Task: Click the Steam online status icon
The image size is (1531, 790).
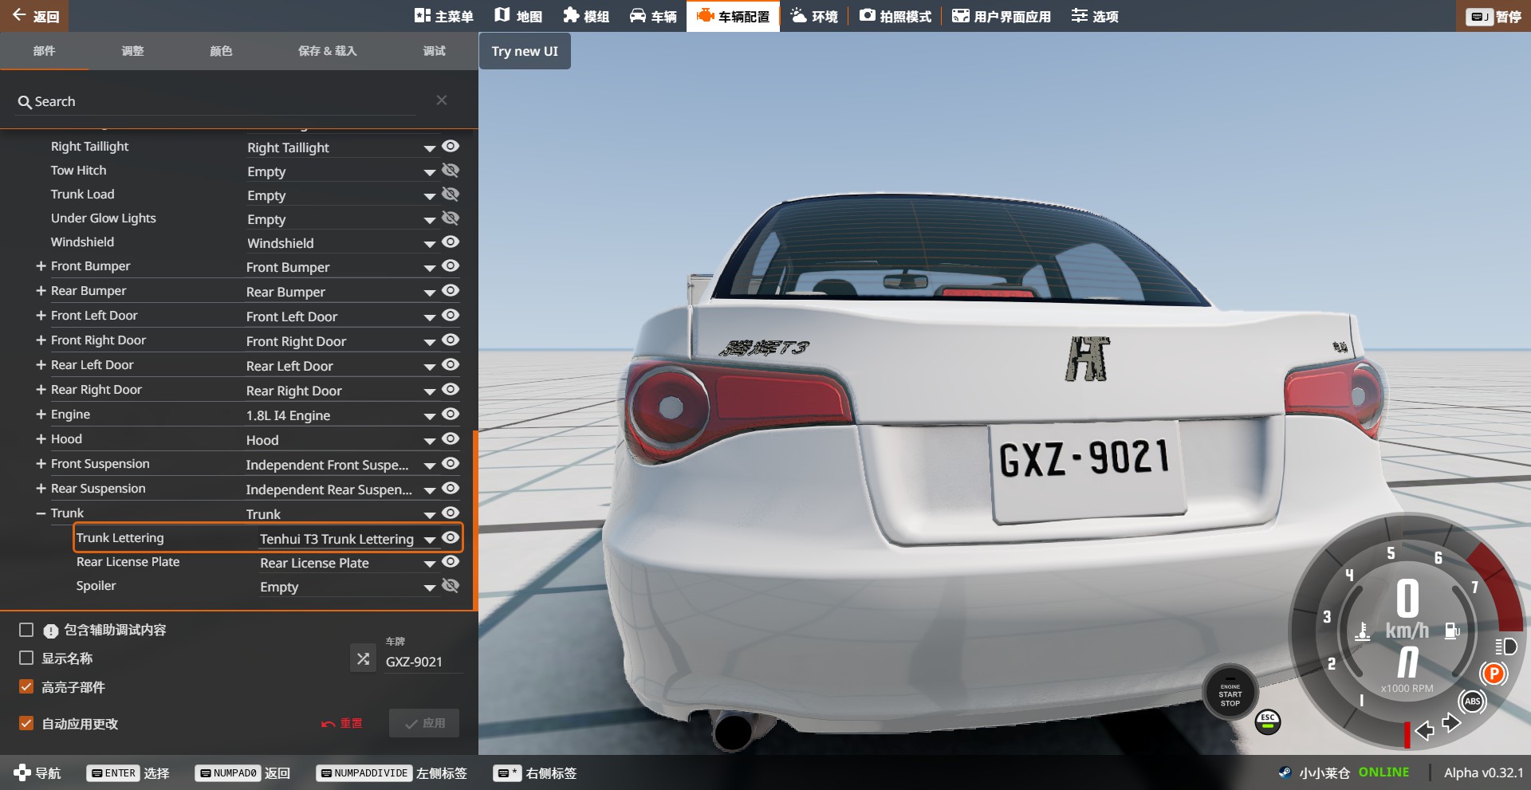Action: (1285, 772)
